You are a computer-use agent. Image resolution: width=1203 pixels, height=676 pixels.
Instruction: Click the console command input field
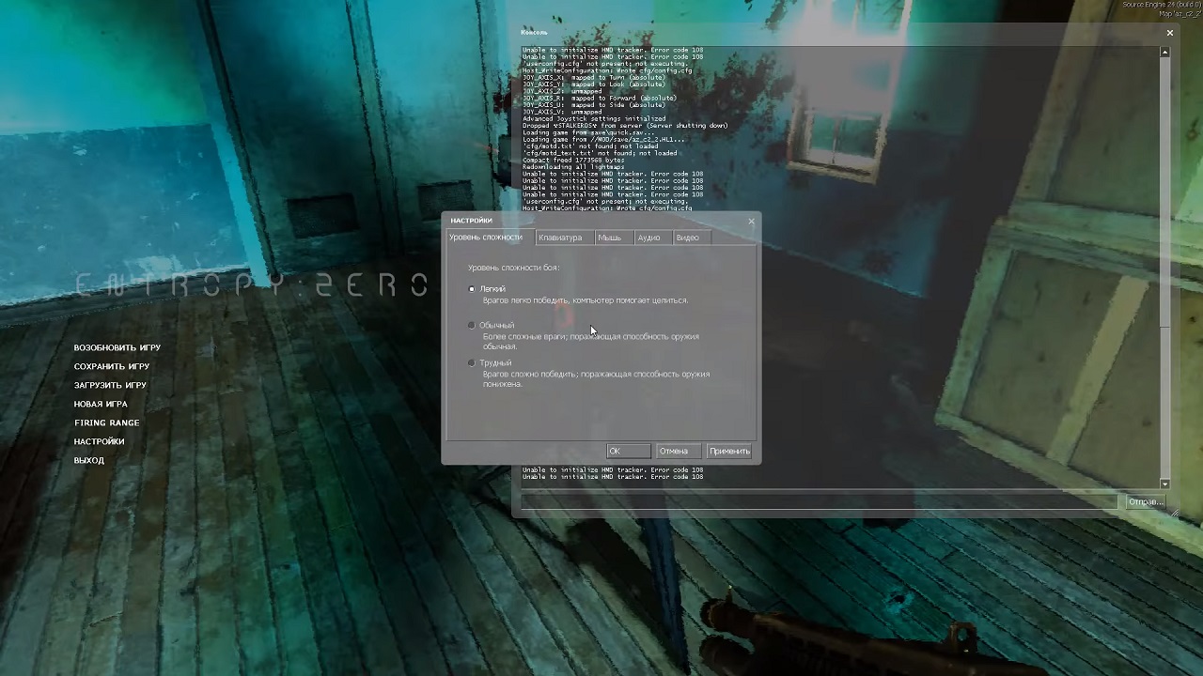tap(818, 501)
